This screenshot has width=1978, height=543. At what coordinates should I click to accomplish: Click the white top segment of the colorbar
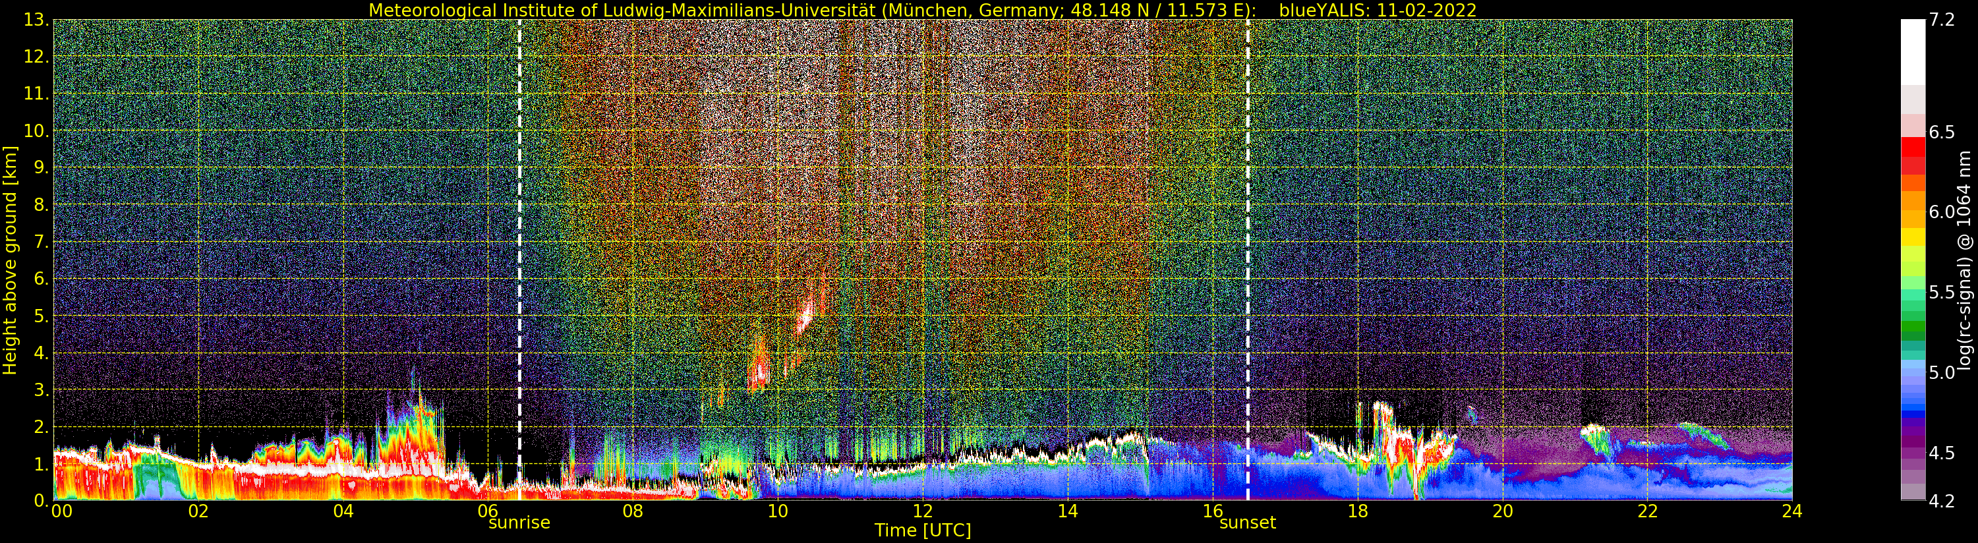(1913, 51)
